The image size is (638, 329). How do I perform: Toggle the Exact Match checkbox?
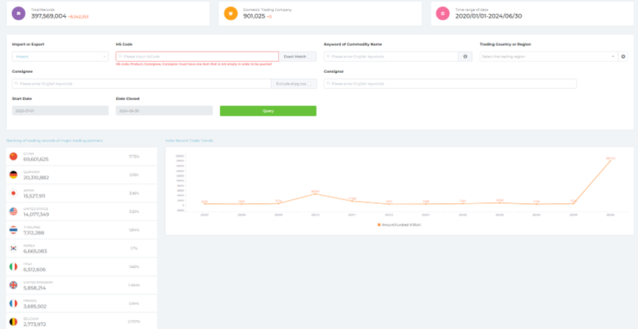point(311,56)
